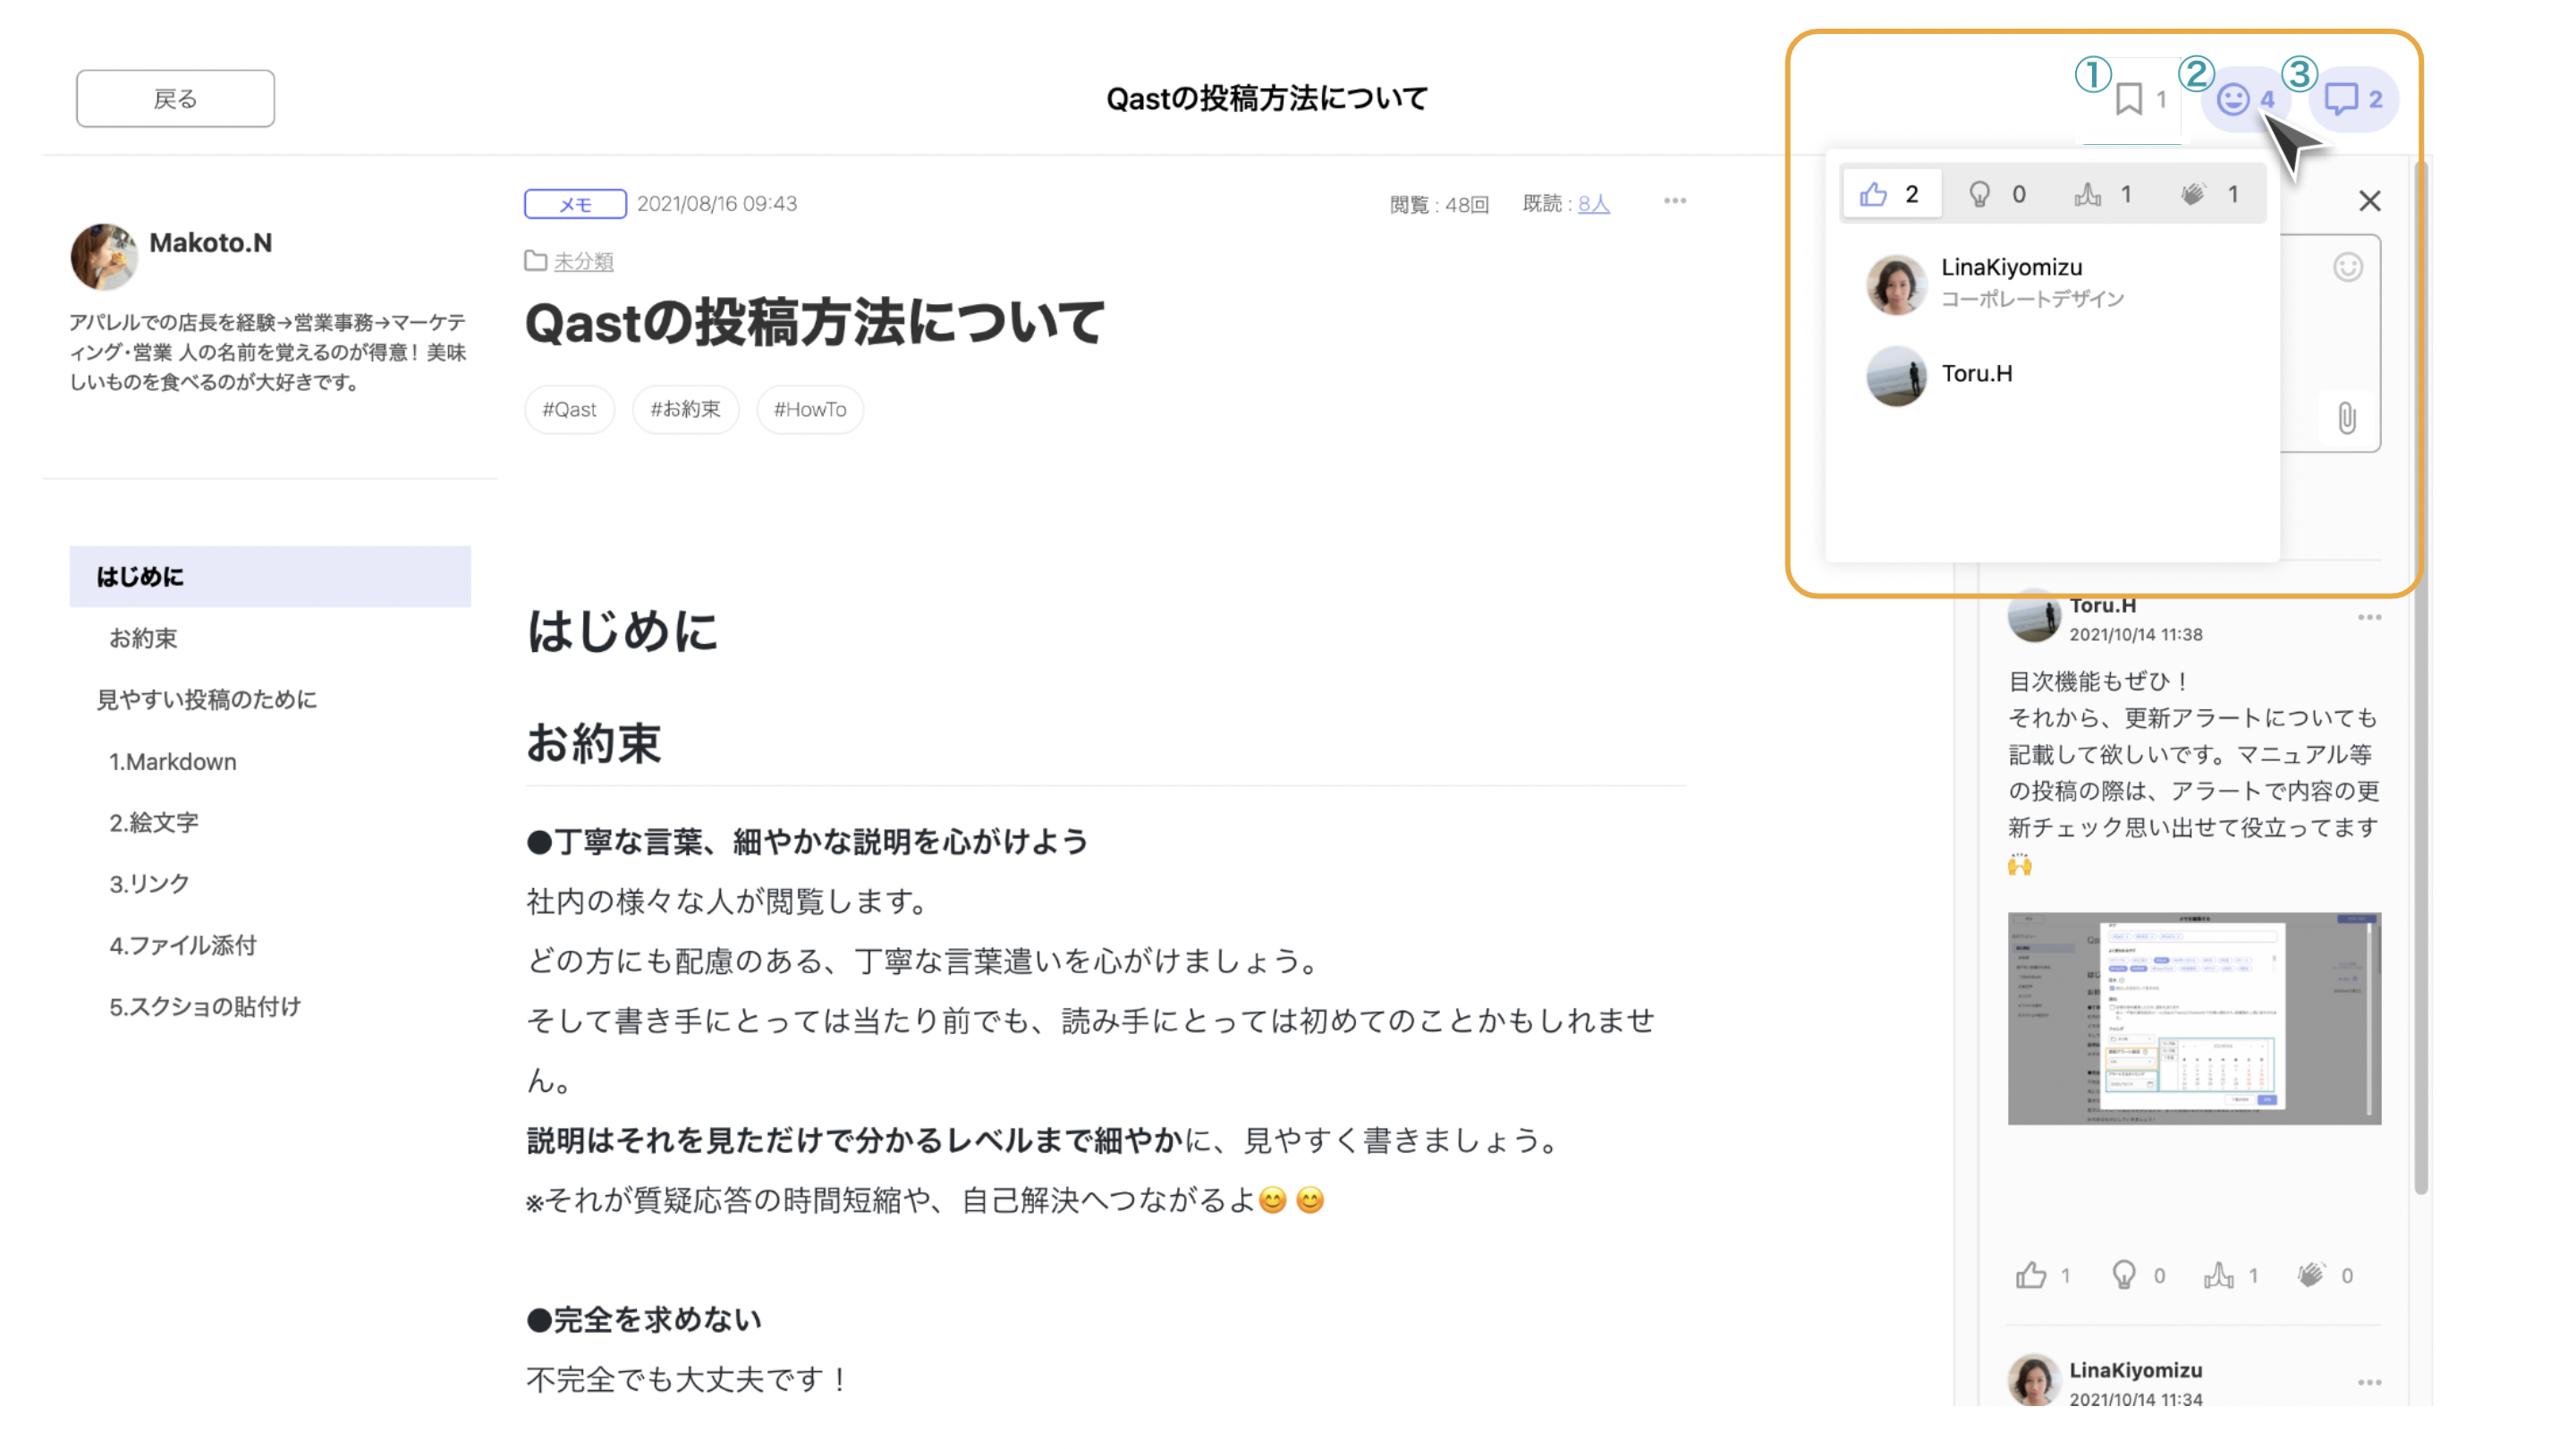Jump to 見やすい投稿のために section
This screenshot has width=2576, height=1449.
[x=206, y=699]
